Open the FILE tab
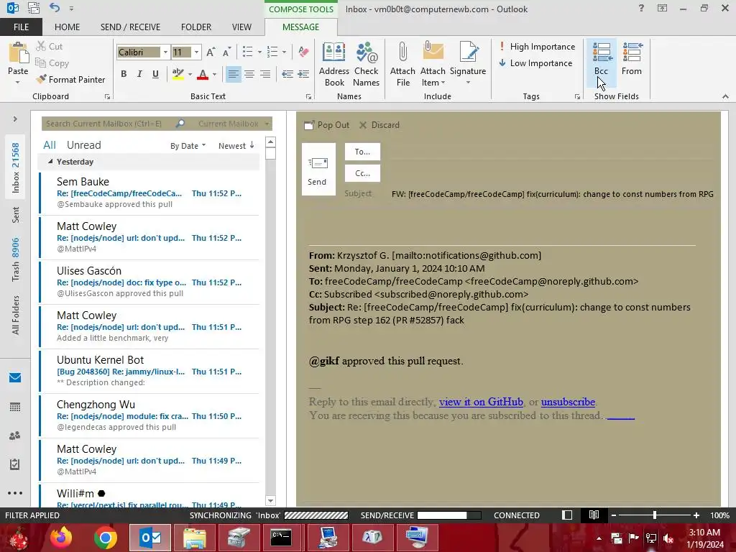 [21, 27]
